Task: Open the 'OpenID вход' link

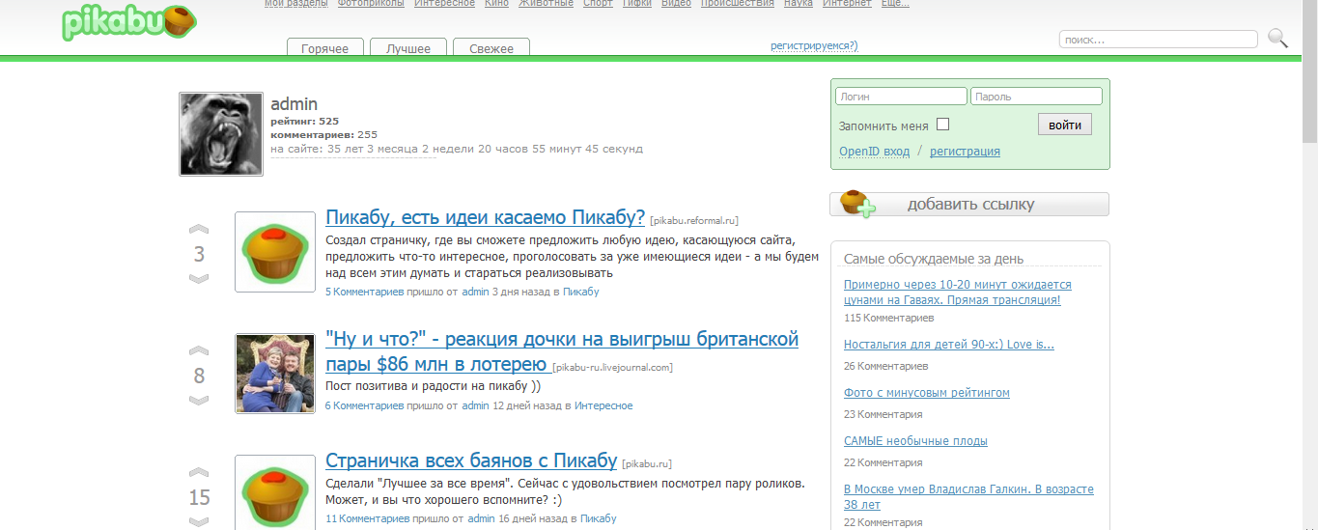Action: [874, 152]
